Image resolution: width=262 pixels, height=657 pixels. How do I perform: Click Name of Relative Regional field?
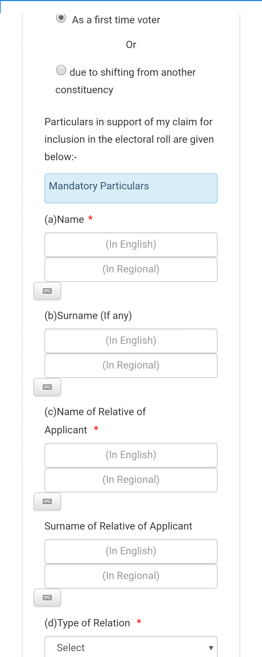tap(131, 480)
